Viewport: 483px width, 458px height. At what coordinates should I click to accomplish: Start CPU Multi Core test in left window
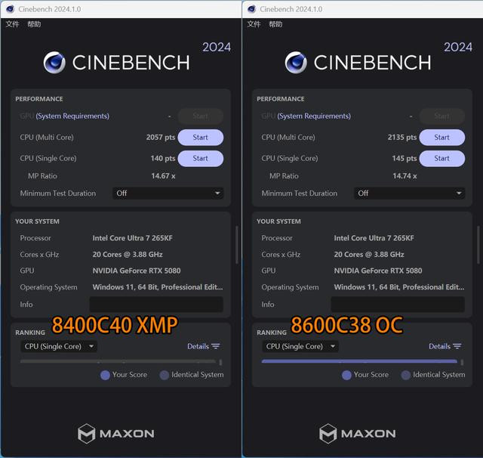[201, 138]
